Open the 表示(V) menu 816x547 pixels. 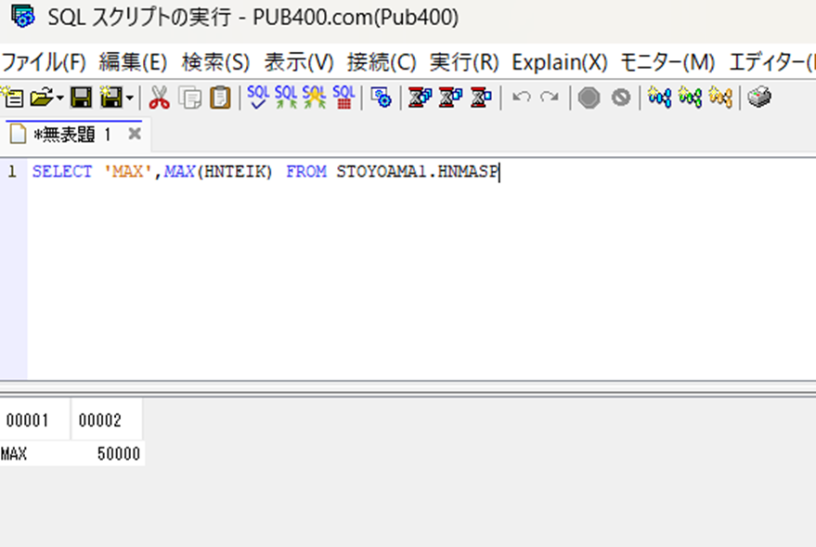pyautogui.click(x=299, y=62)
